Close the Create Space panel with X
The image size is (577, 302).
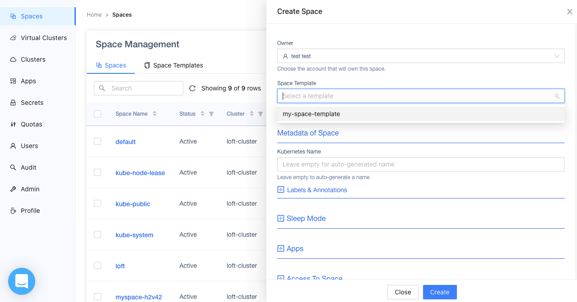(569, 12)
